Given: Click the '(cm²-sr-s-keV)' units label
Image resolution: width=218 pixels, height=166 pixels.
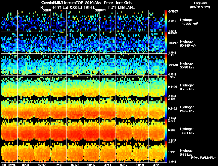Looking at the screenshot, I should (201, 7).
